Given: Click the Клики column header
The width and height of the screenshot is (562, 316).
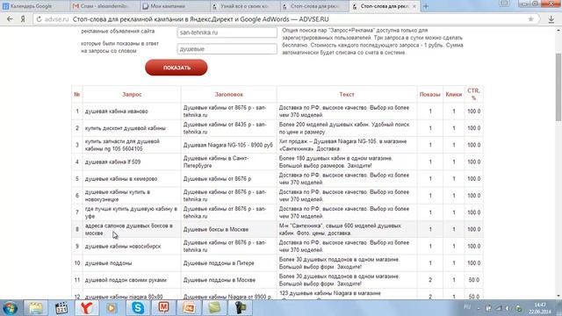Looking at the screenshot, I should tap(453, 94).
